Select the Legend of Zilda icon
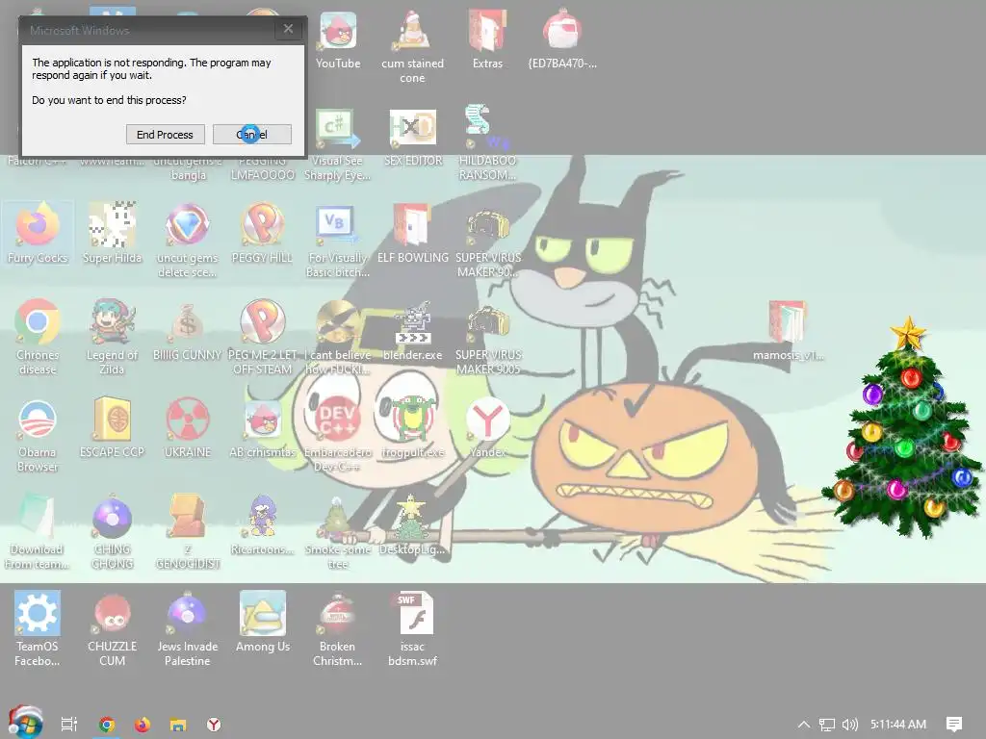 tap(112, 338)
